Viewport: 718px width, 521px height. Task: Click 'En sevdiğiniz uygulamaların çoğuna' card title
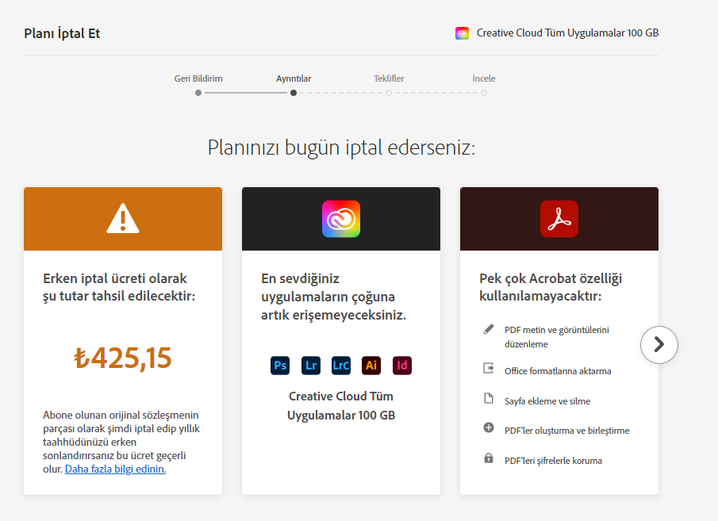pyautogui.click(x=333, y=297)
